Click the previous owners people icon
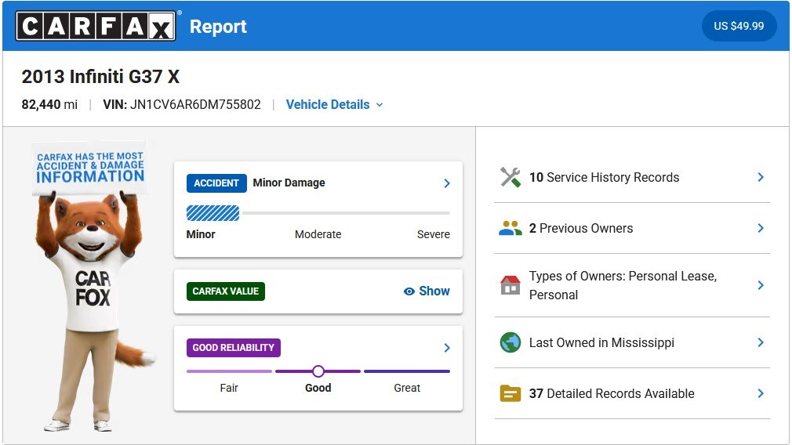The height and width of the screenshot is (445, 792). click(x=510, y=229)
